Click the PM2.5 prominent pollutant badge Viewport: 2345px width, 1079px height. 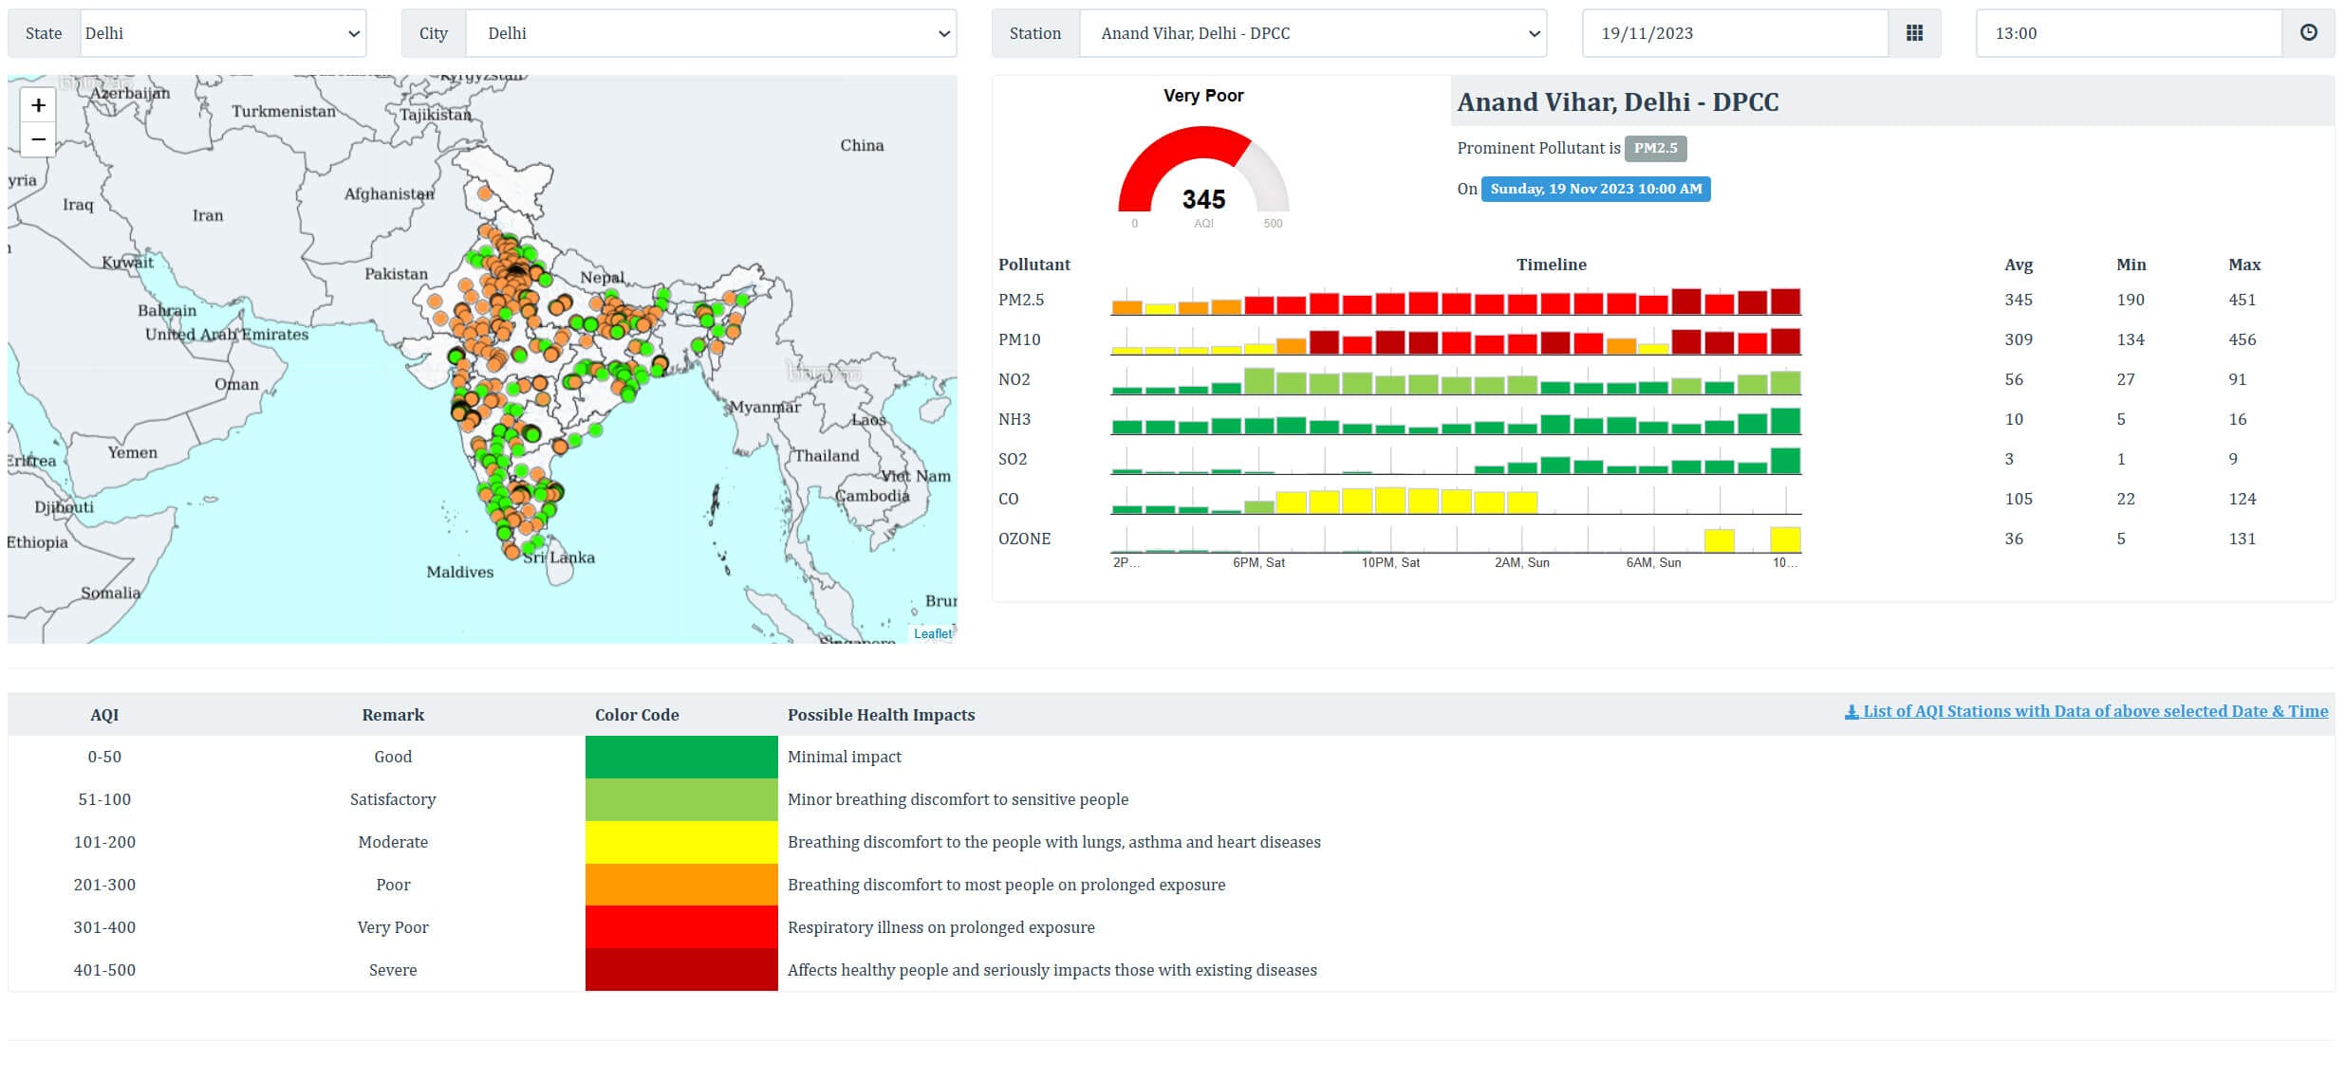pos(1655,148)
